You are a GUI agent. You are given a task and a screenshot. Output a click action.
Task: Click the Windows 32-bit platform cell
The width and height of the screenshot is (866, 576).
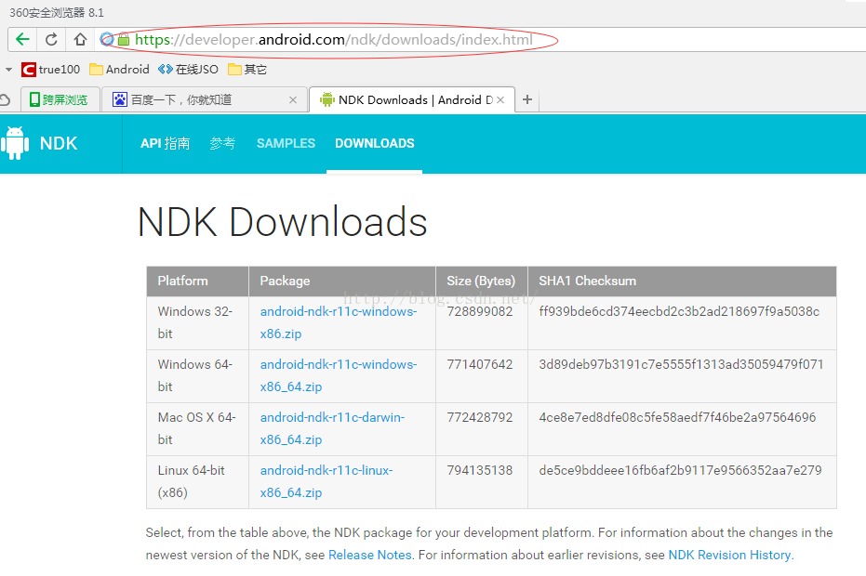click(x=195, y=322)
